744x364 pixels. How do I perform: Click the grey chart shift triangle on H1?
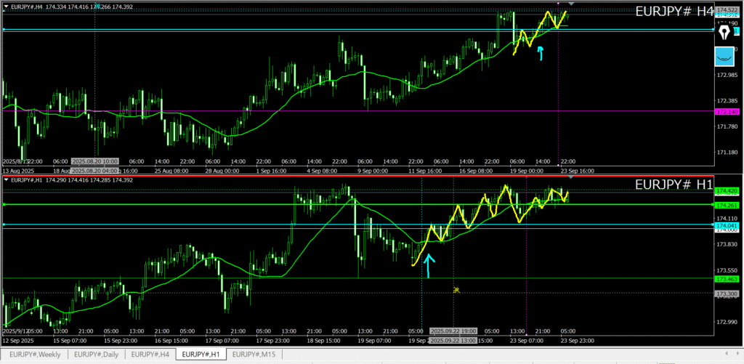coord(571,177)
